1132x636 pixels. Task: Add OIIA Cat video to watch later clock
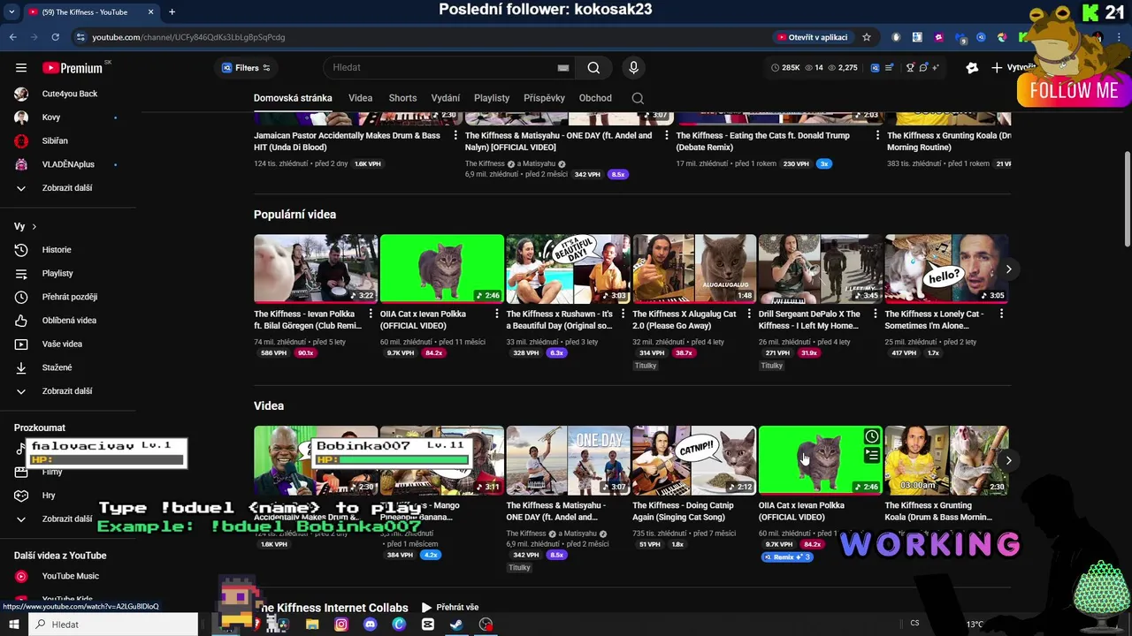[x=872, y=436]
